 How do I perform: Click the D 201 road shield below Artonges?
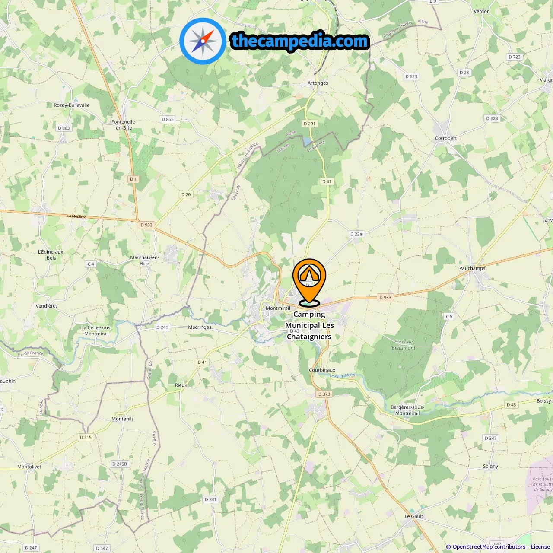(x=309, y=124)
